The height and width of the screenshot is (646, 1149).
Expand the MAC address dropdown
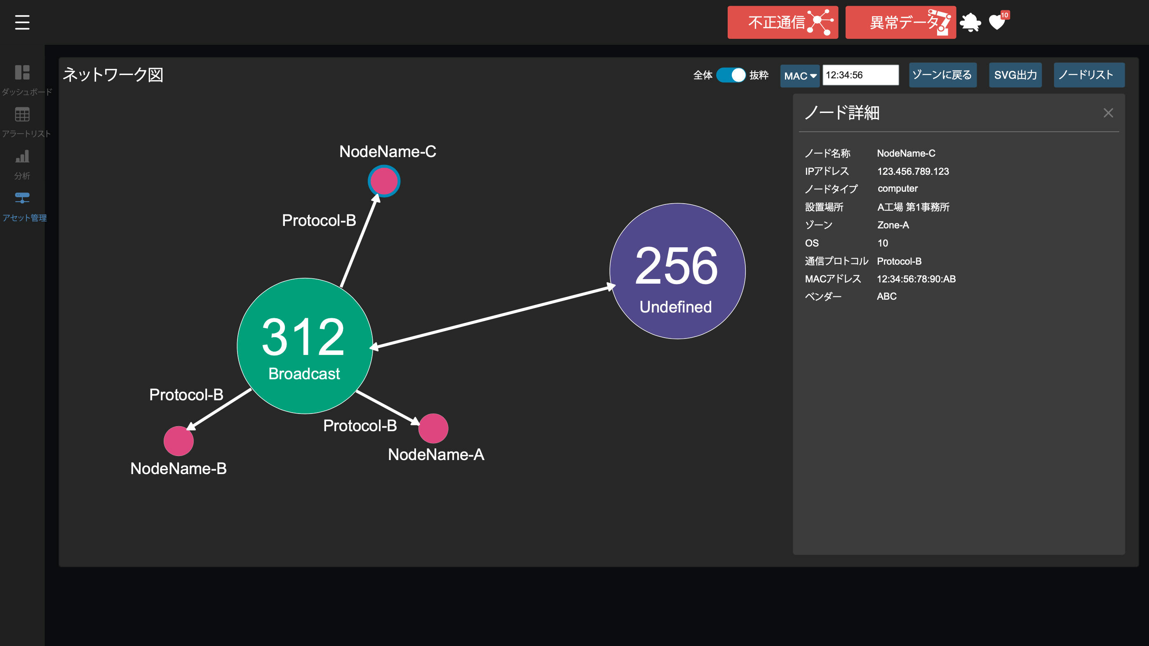(799, 75)
